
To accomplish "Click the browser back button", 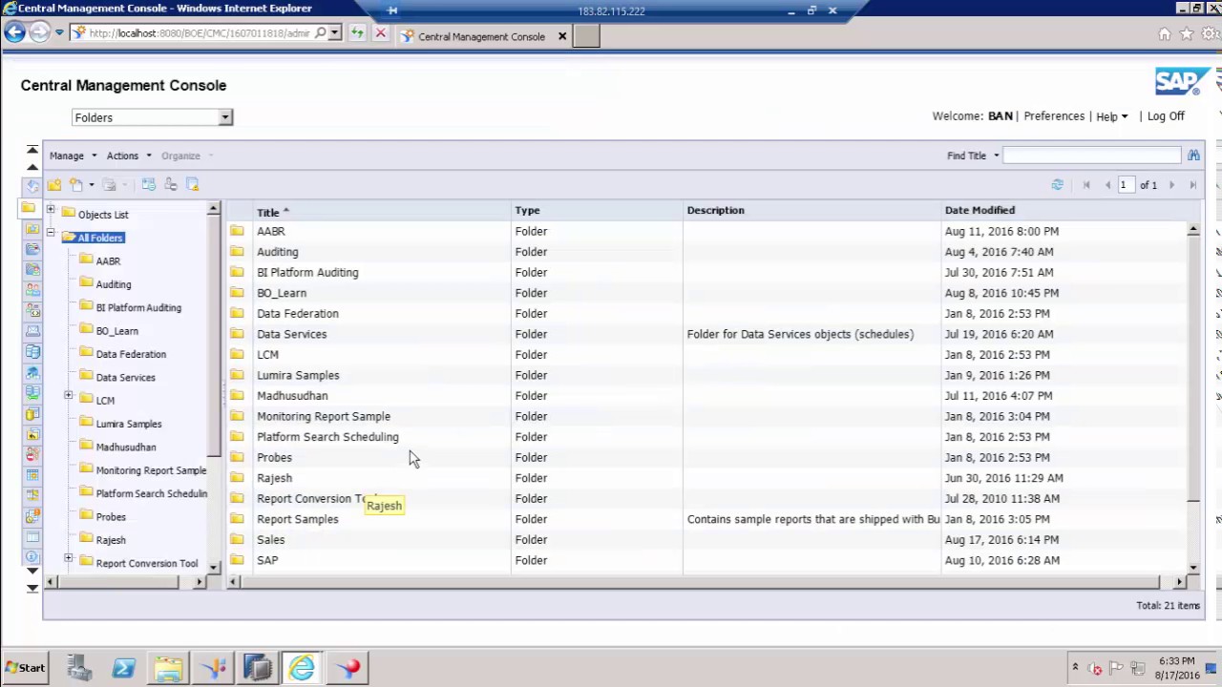I will click(14, 33).
